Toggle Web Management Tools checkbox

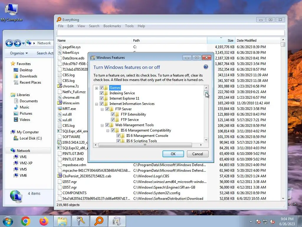(x=107, y=125)
